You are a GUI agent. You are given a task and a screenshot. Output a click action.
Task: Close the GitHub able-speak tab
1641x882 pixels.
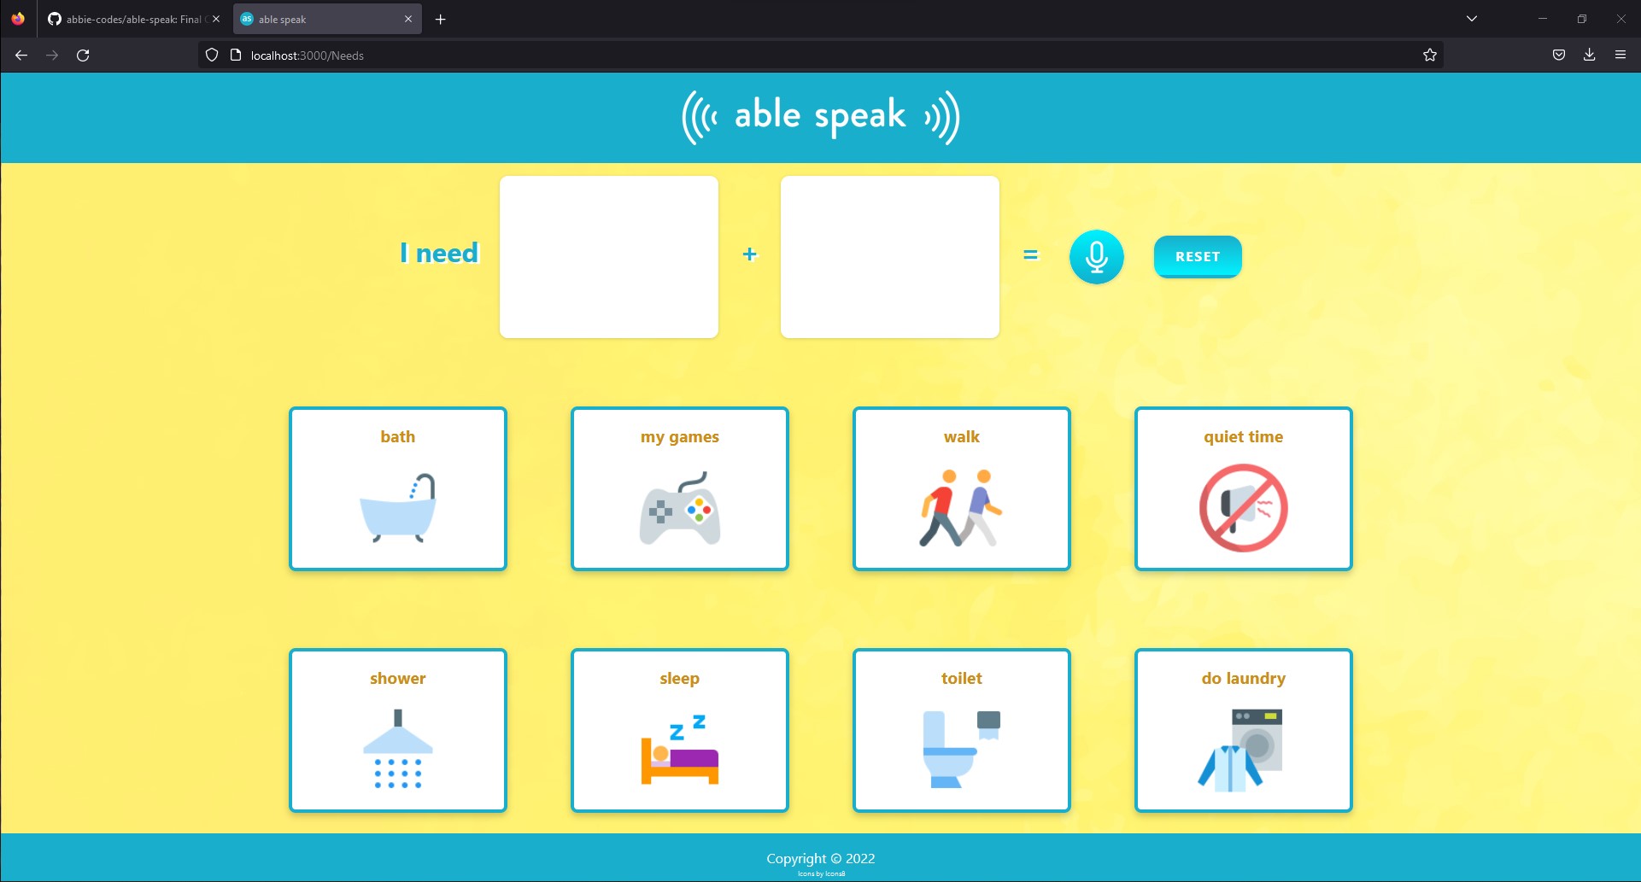coord(216,19)
